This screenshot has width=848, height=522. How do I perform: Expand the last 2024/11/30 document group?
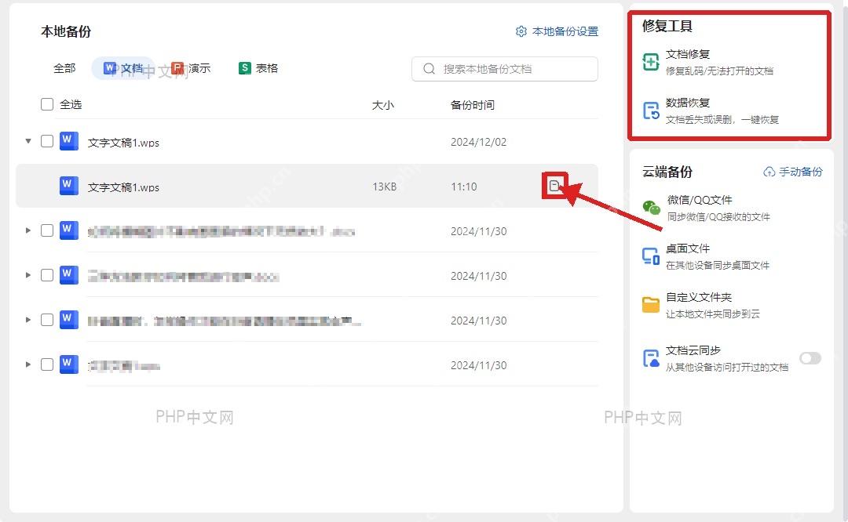[x=28, y=364]
